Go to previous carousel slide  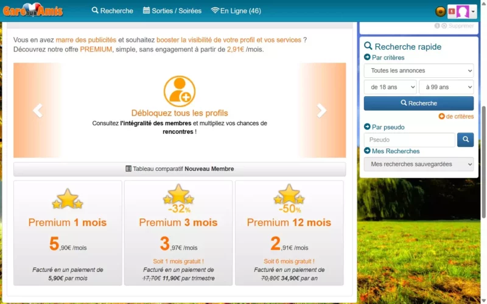click(x=38, y=111)
